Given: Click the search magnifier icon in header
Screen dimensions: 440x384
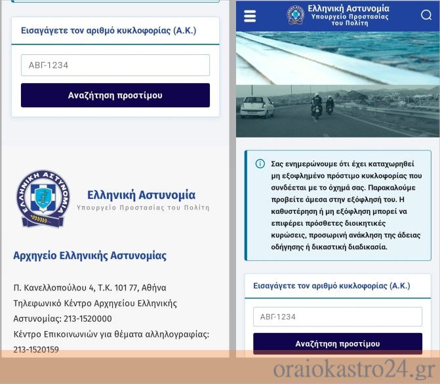Looking at the screenshot, I should [x=426, y=15].
